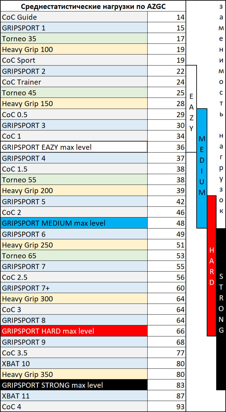Select the 'XBAT 11' cell
This screenshot has height=412, width=226.
click(74, 396)
